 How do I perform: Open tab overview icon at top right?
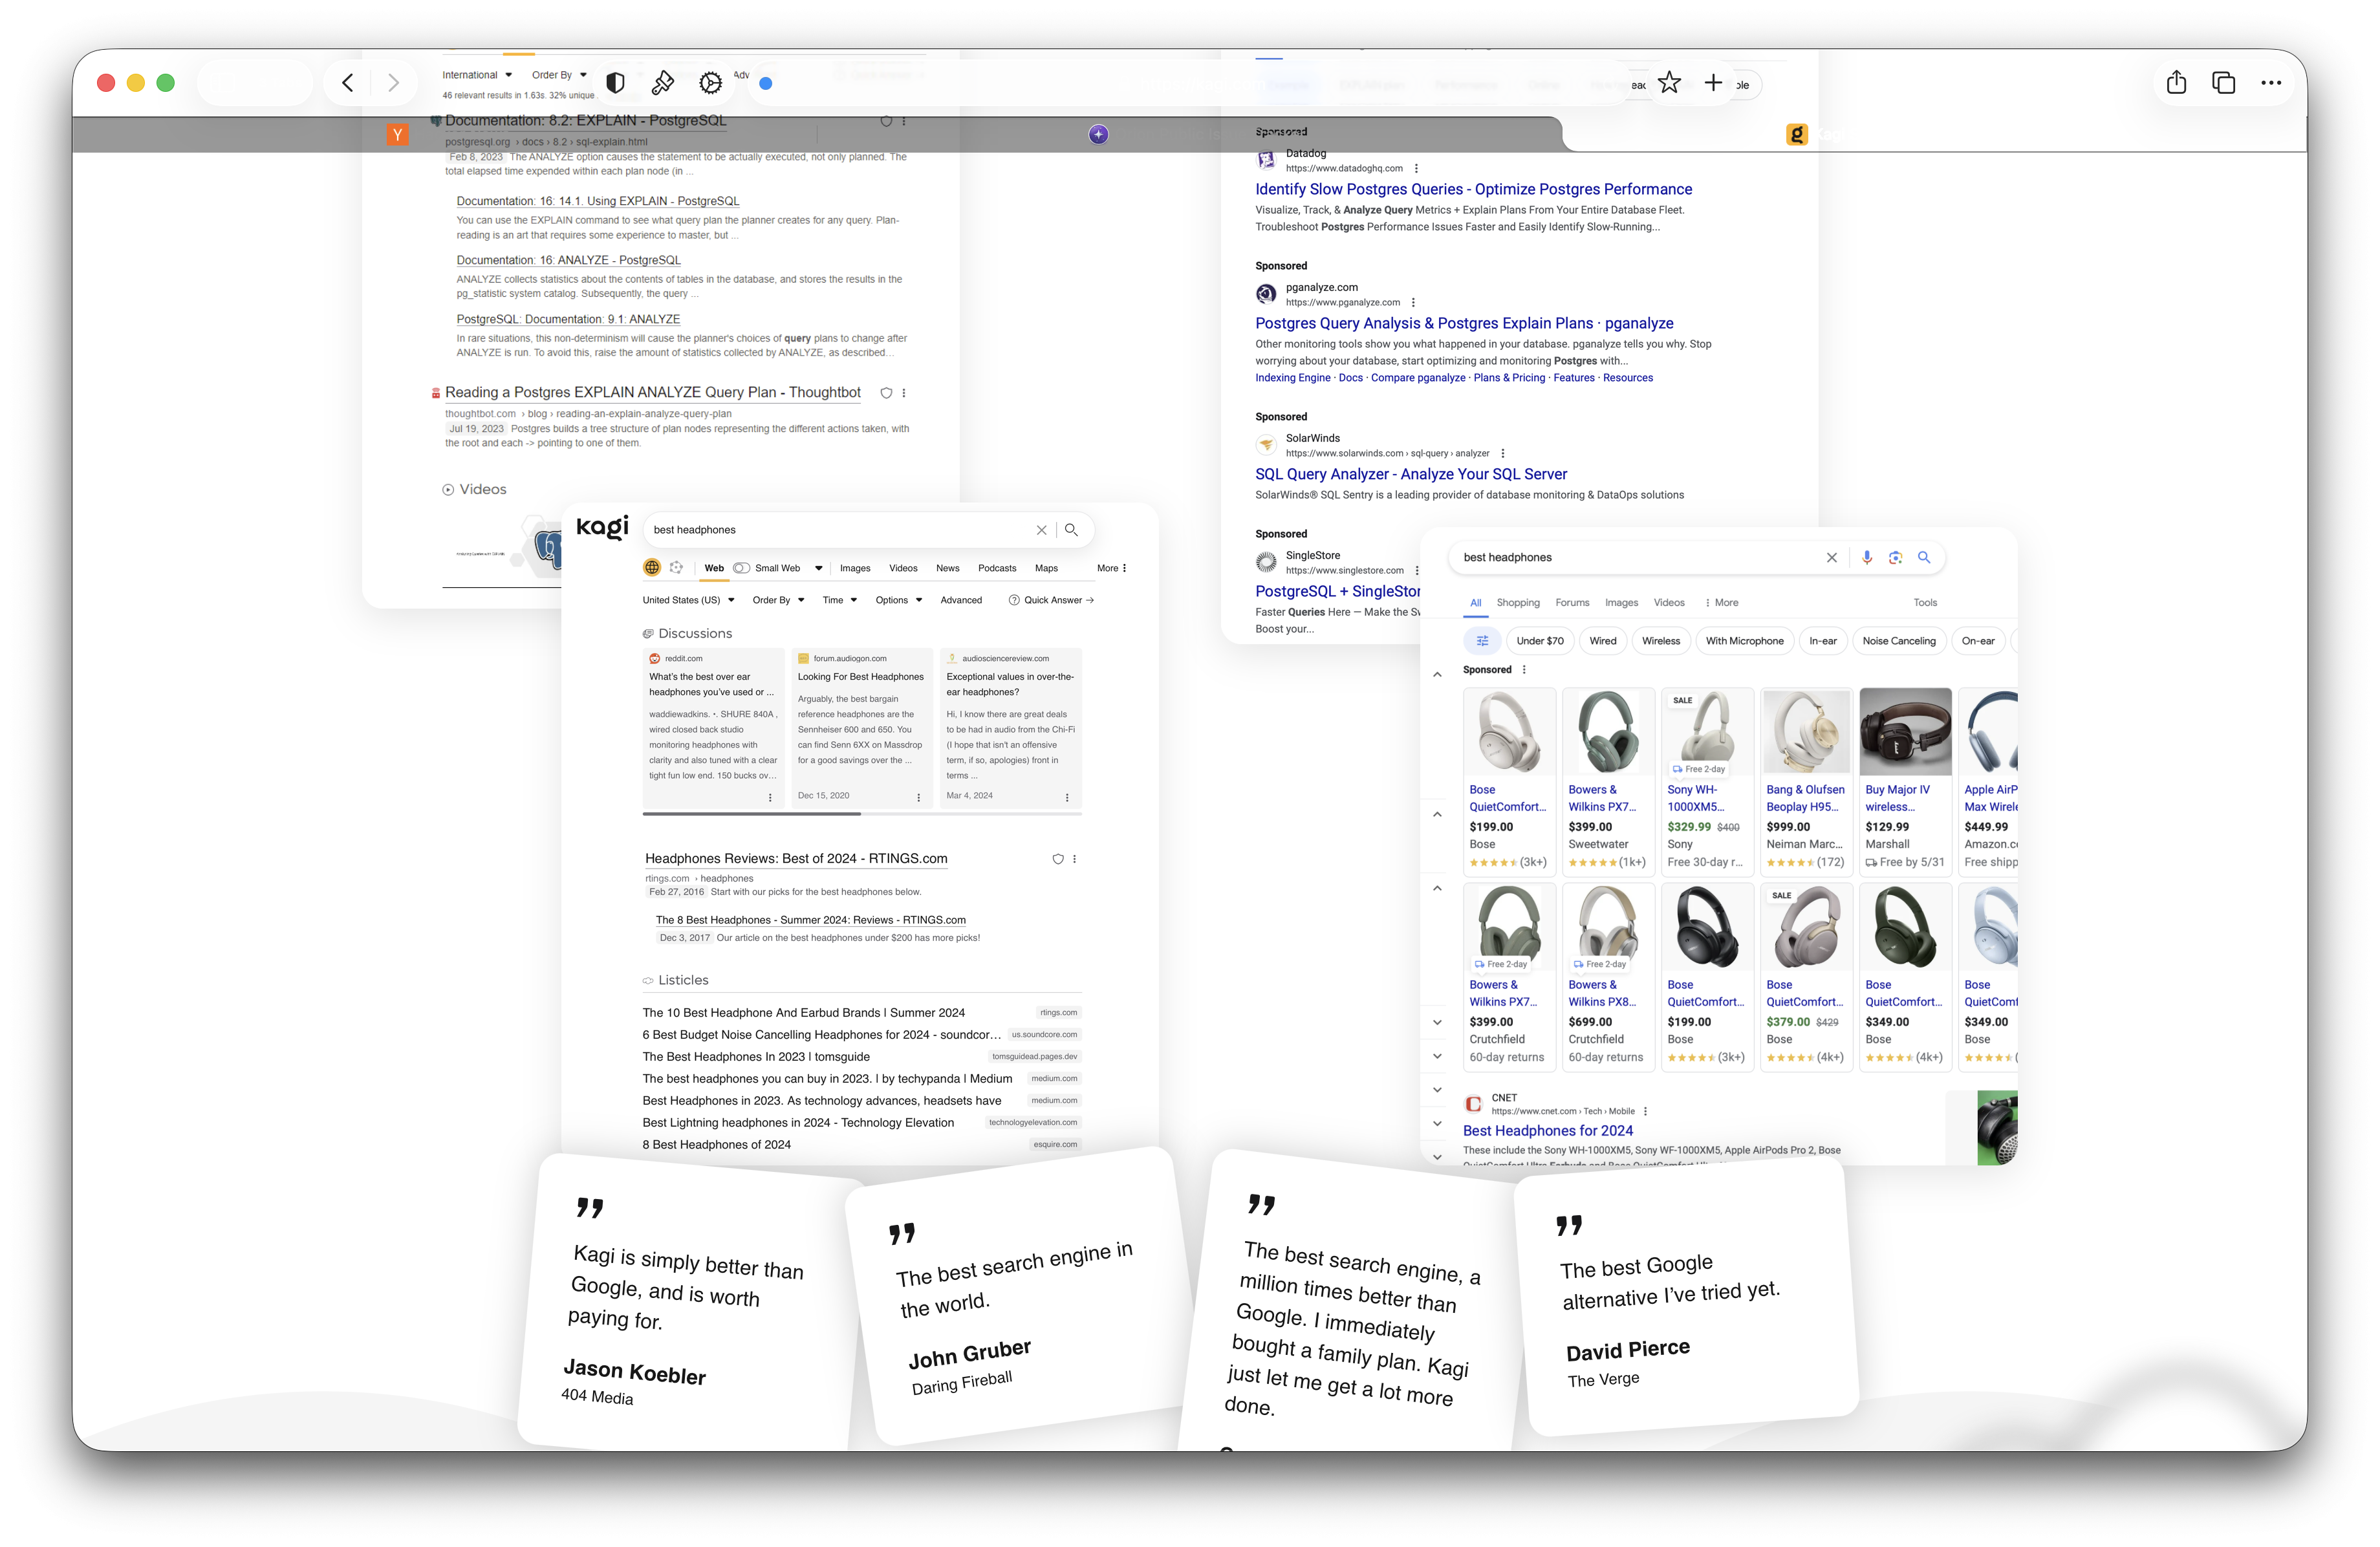[x=2223, y=83]
